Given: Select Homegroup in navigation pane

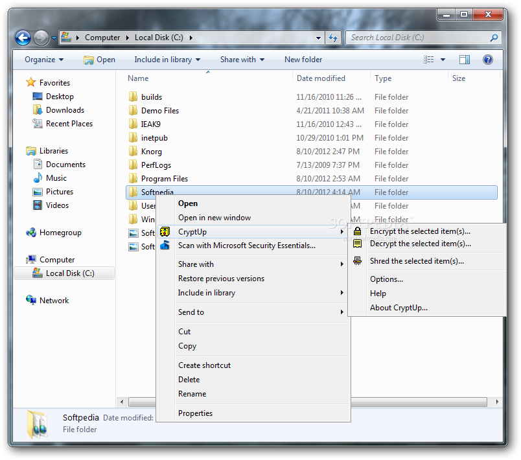Looking at the screenshot, I should pyautogui.click(x=54, y=233).
